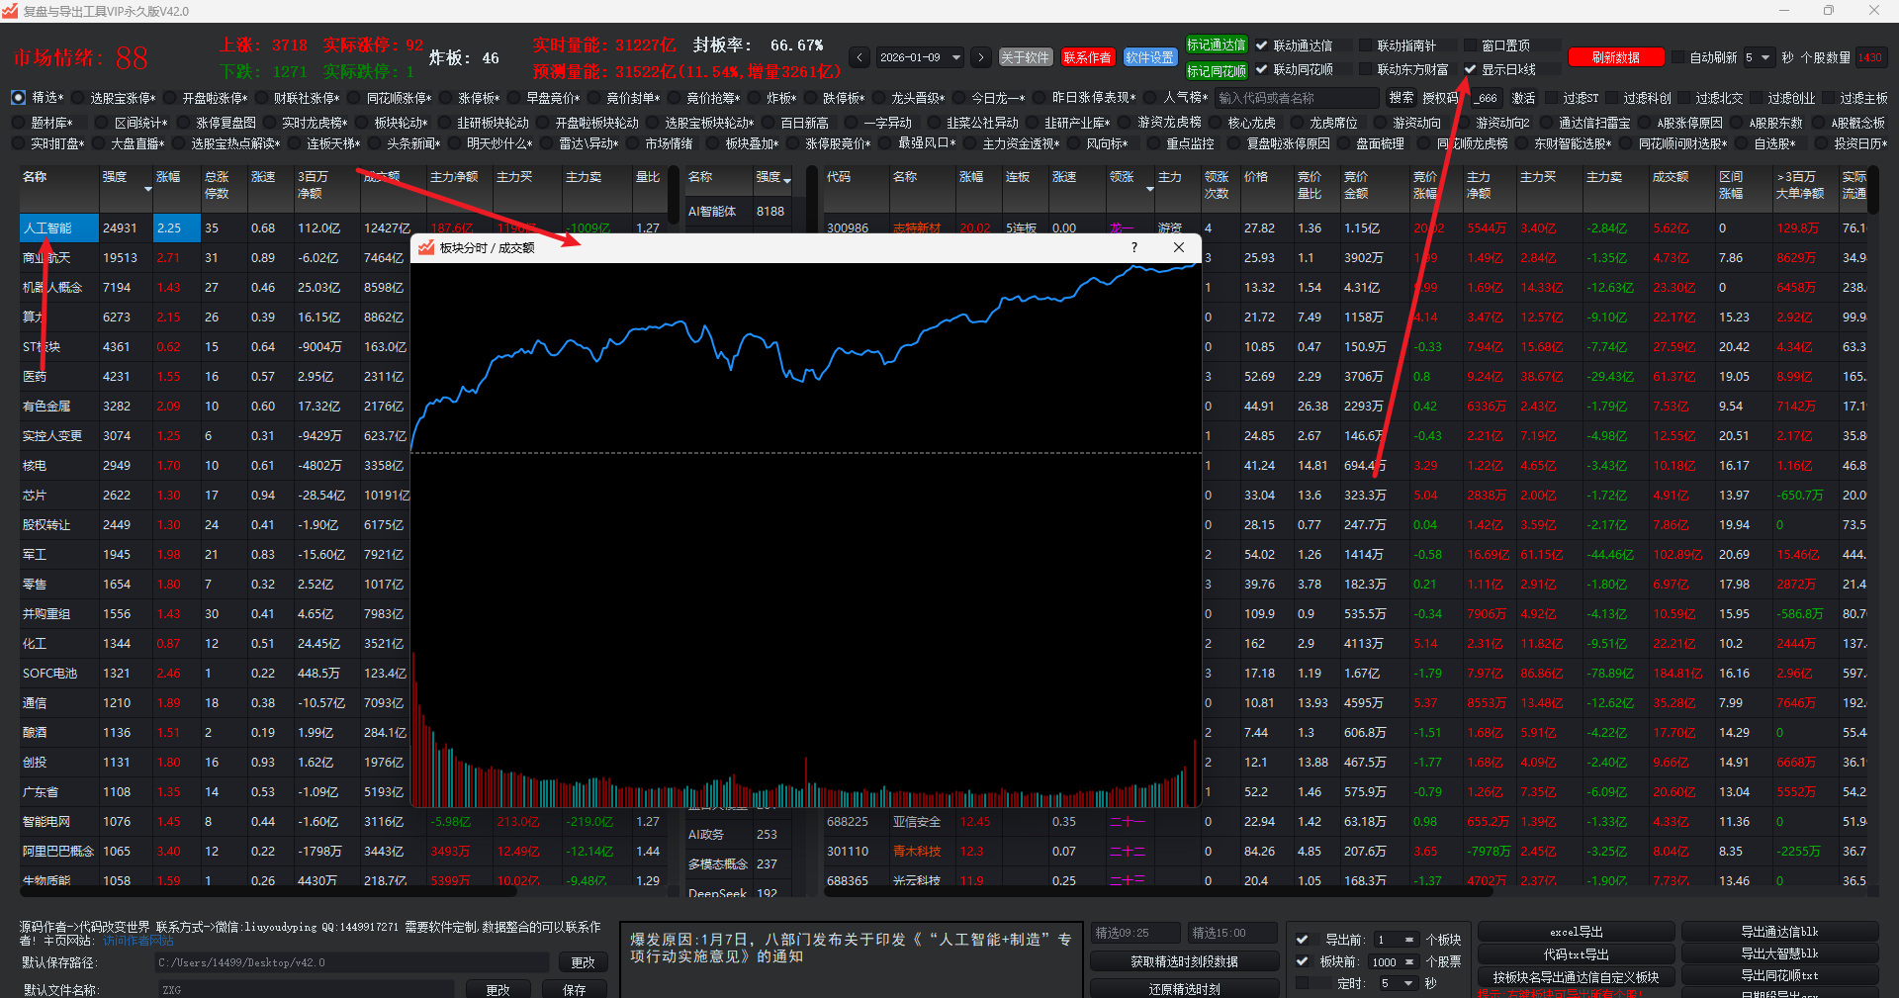Screen dimensions: 1899x998
Task: Click the excel导出 button
Action: click(x=1576, y=932)
